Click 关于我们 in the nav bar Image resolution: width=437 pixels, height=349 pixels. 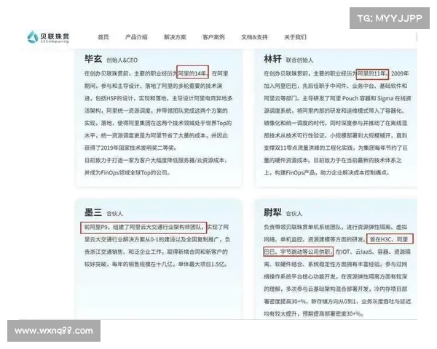coord(295,37)
